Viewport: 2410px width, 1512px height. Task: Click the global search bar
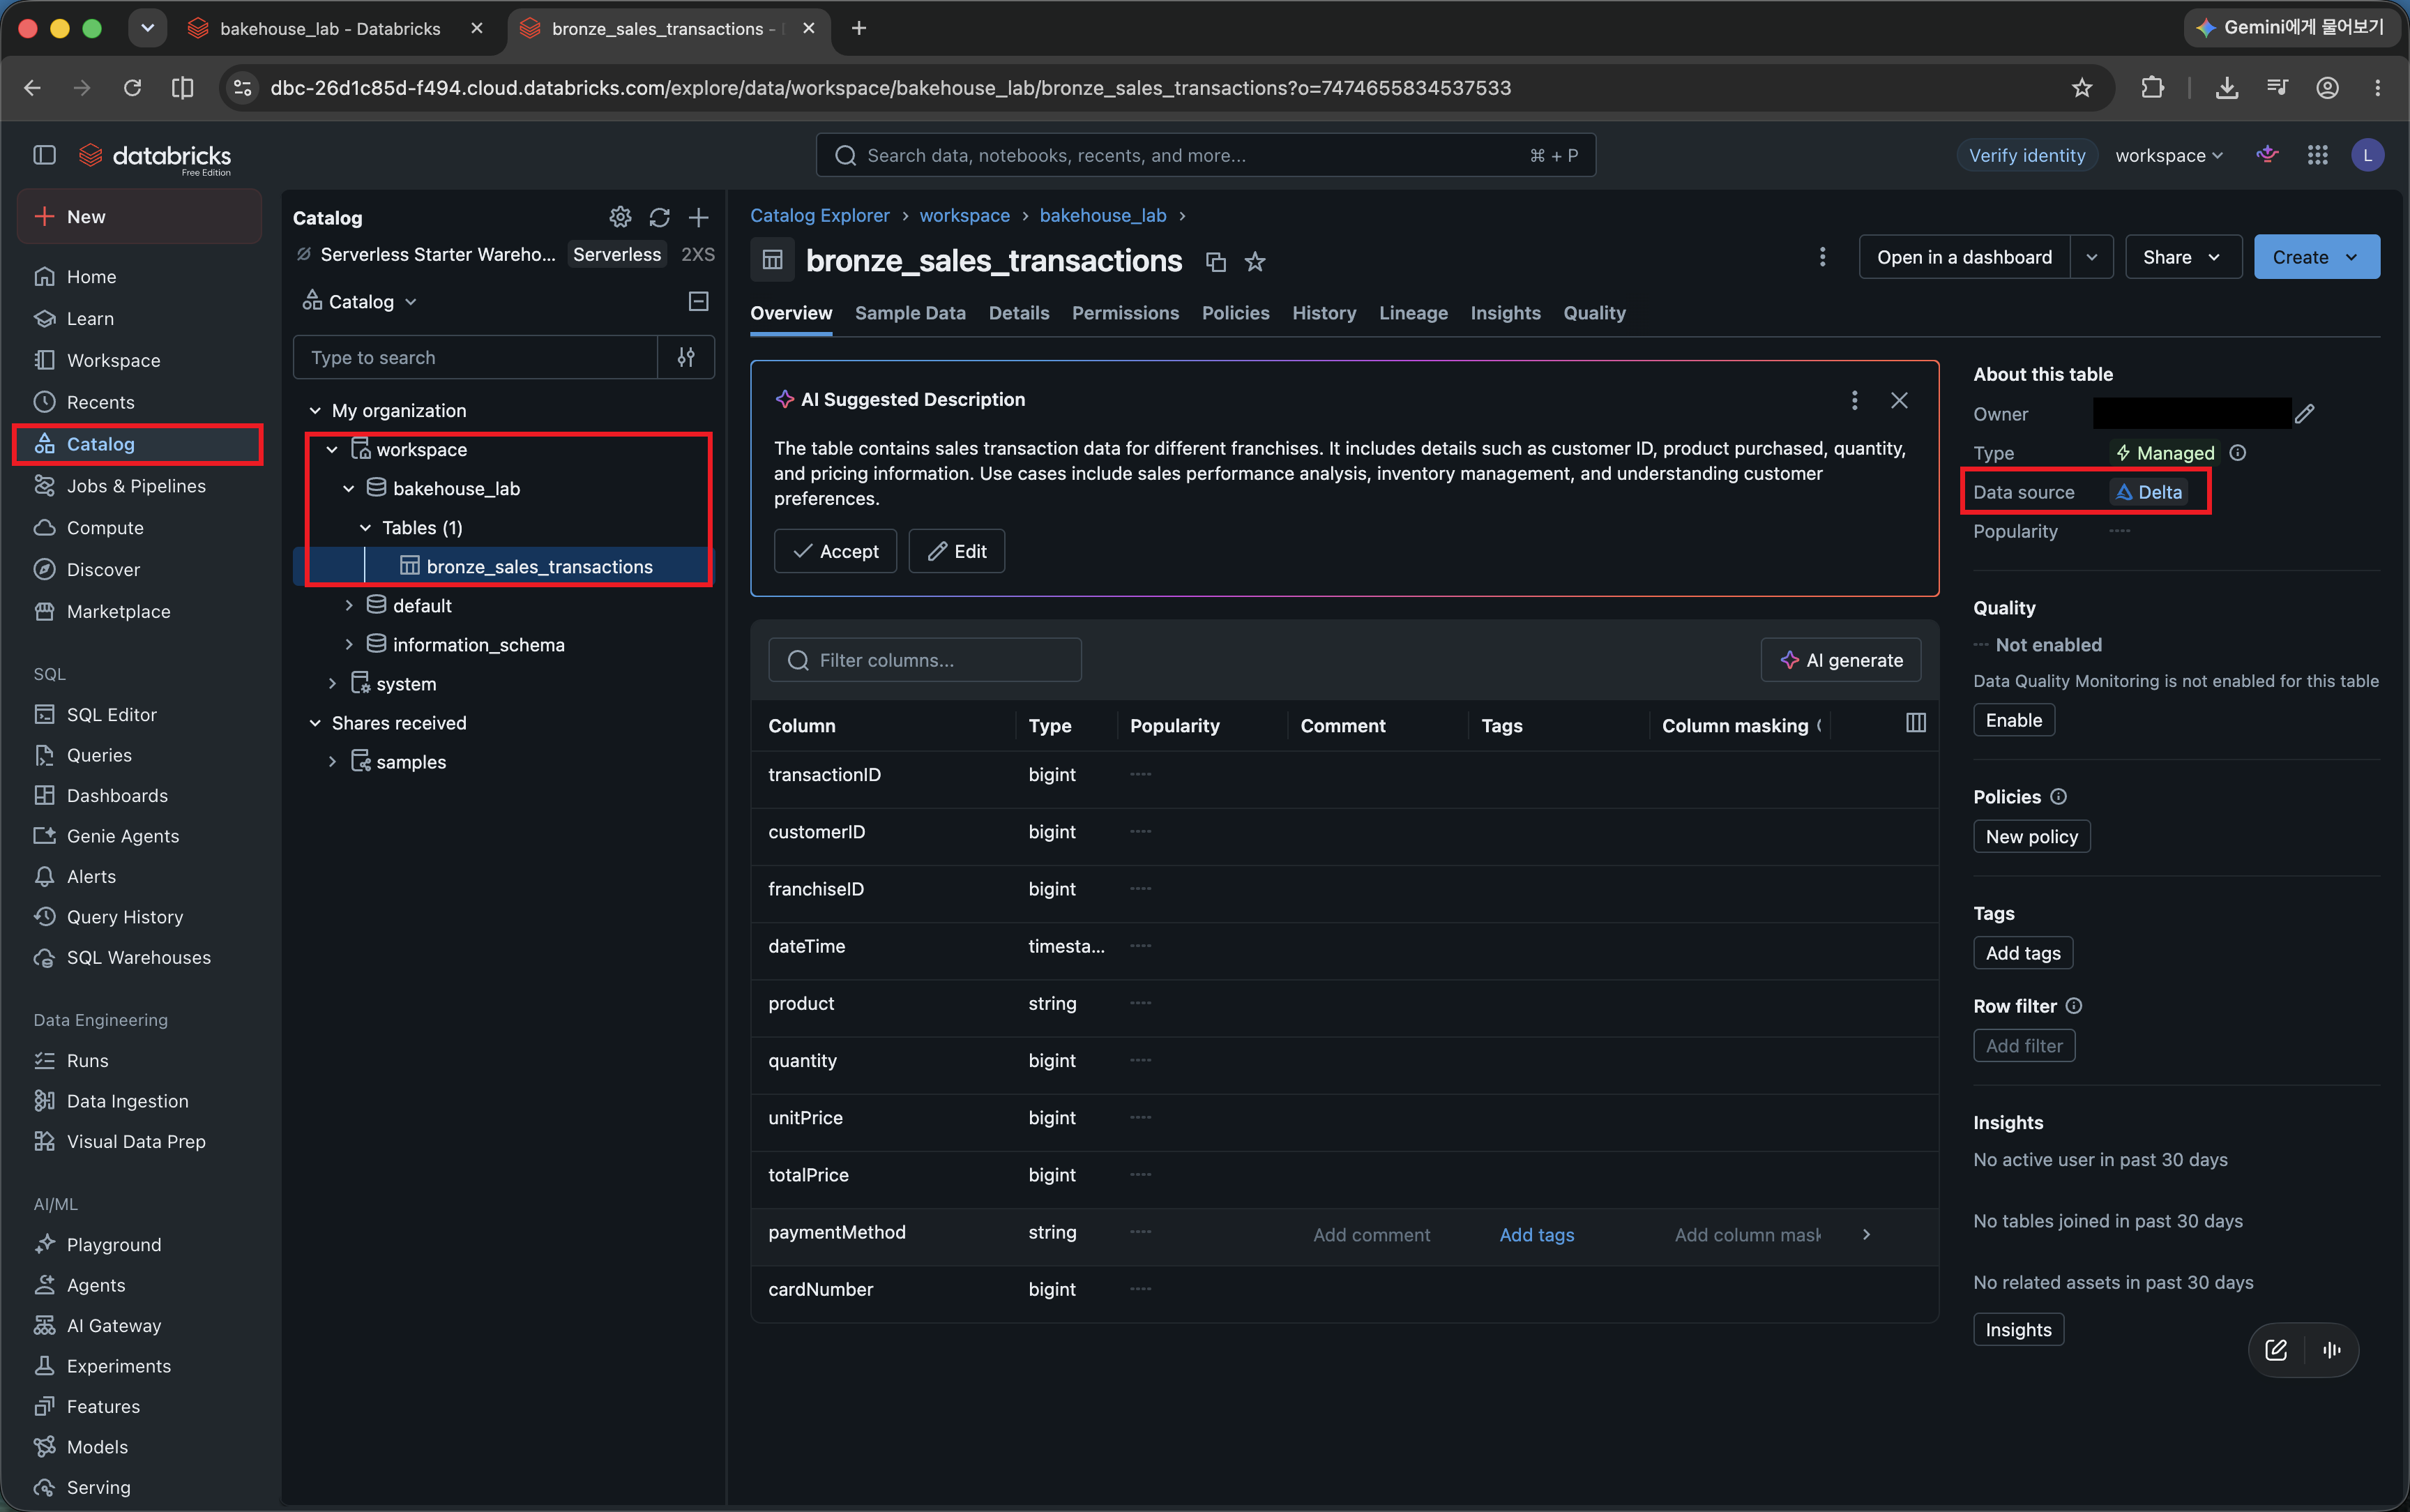(1204, 155)
